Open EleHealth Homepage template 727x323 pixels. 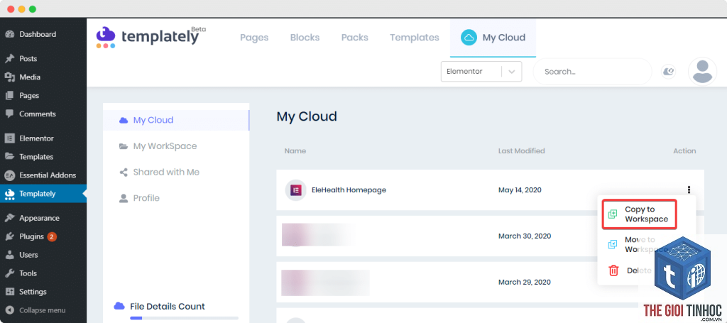349,190
